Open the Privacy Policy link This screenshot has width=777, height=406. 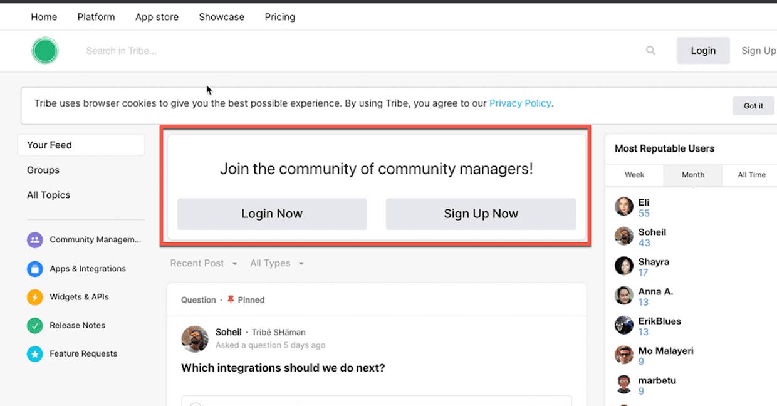coord(520,103)
